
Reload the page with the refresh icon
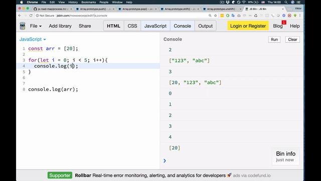tap(31, 16)
